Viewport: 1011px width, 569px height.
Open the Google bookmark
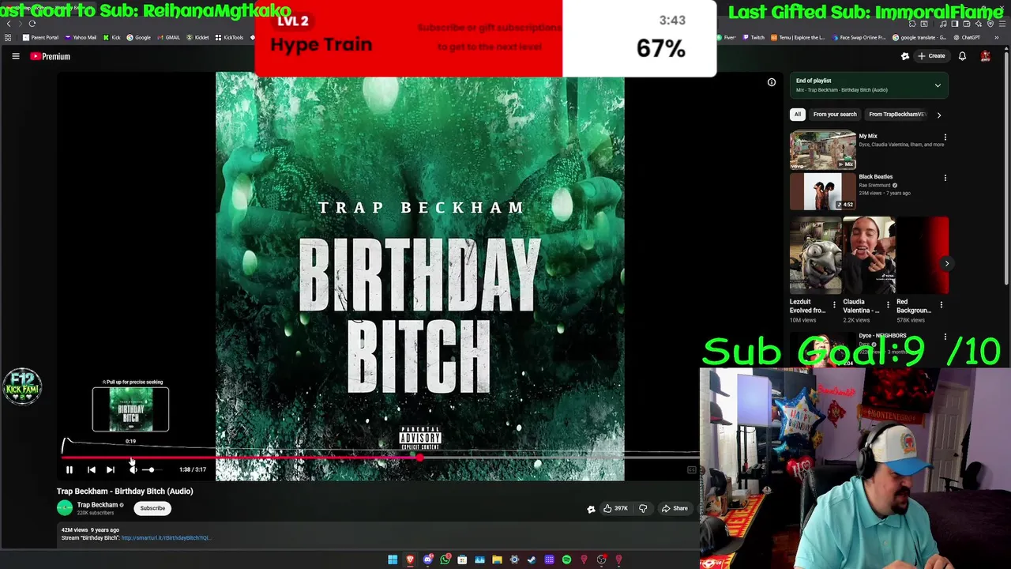point(138,37)
